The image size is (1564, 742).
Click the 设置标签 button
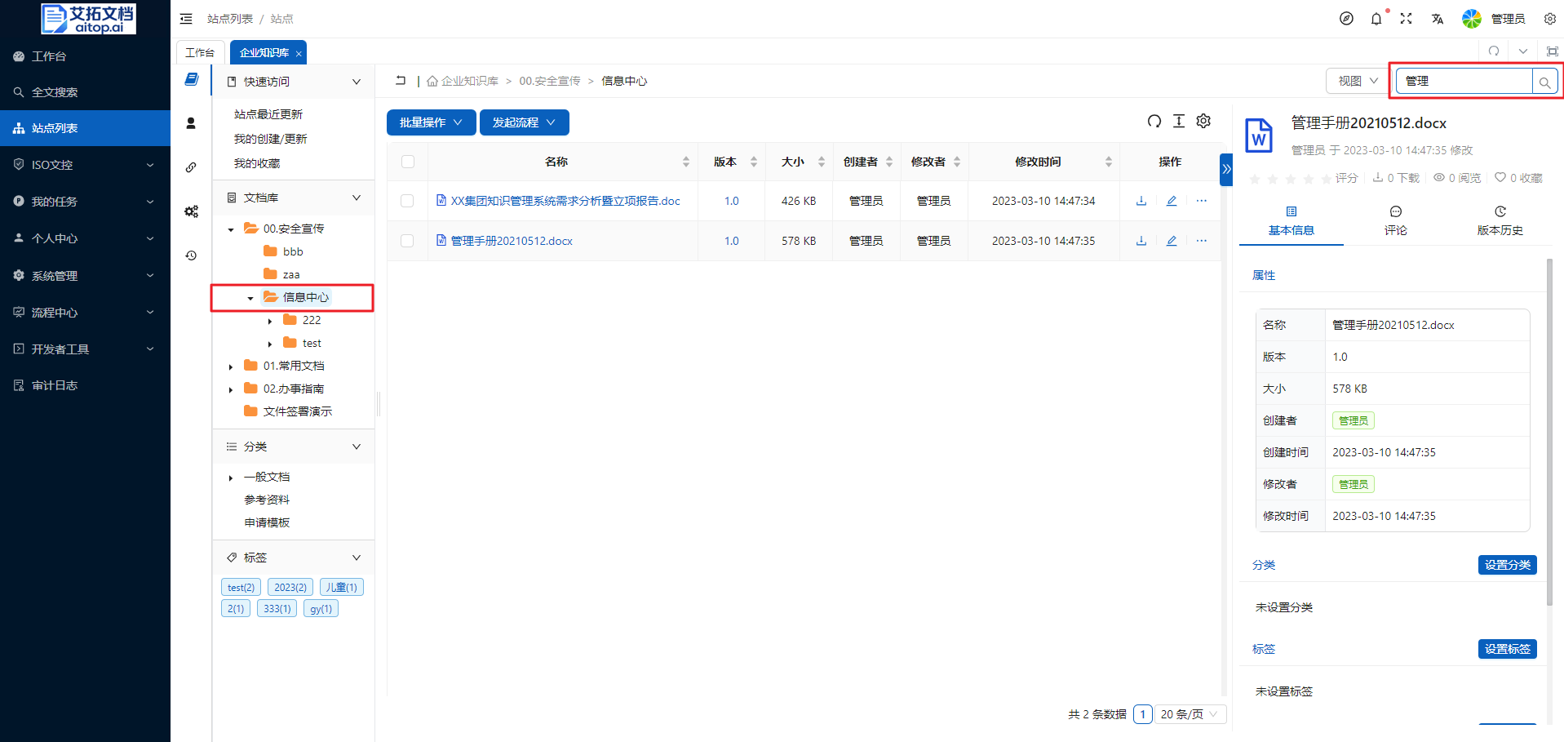click(x=1507, y=649)
